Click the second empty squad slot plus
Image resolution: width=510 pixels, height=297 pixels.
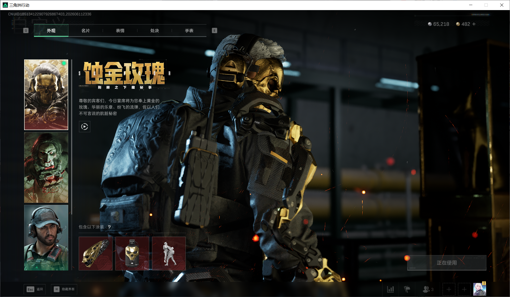click(464, 289)
